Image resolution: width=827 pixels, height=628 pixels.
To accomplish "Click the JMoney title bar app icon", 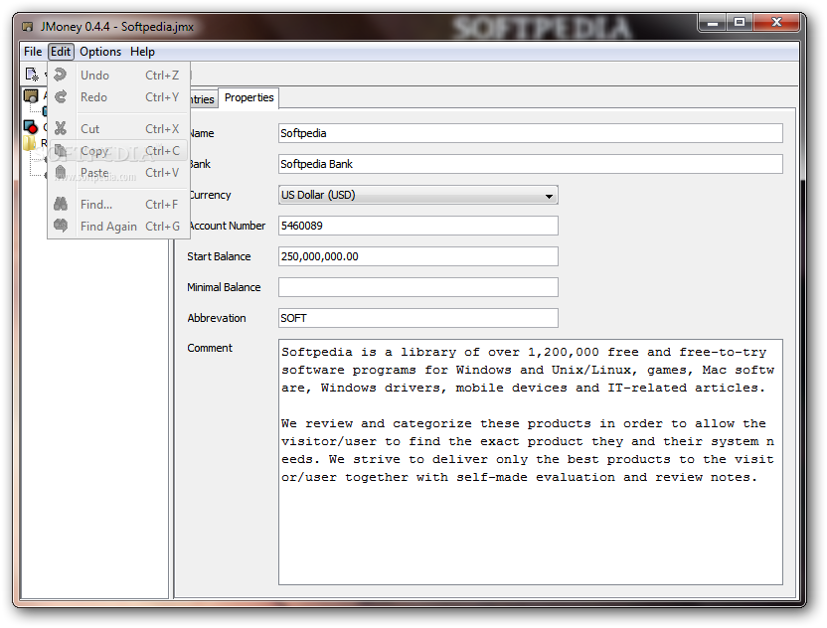I will click(28, 27).
